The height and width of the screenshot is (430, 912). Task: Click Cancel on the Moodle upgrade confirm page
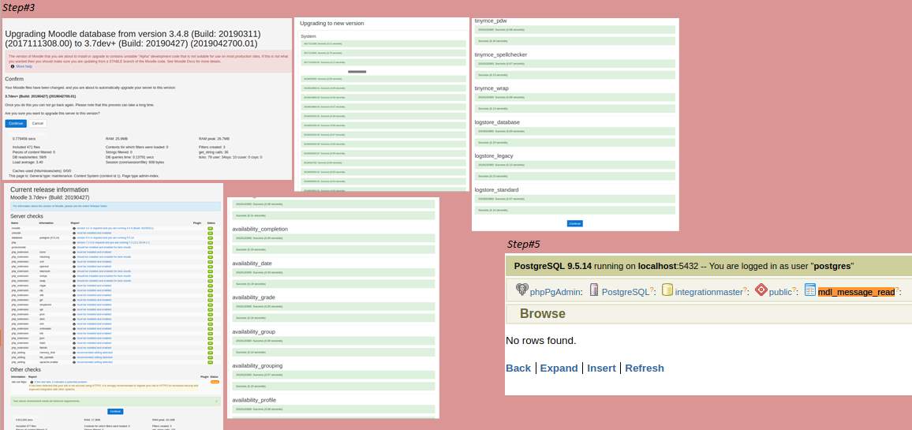37,123
